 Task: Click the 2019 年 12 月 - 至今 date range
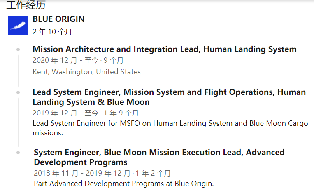pyautogui.click(x=66, y=113)
